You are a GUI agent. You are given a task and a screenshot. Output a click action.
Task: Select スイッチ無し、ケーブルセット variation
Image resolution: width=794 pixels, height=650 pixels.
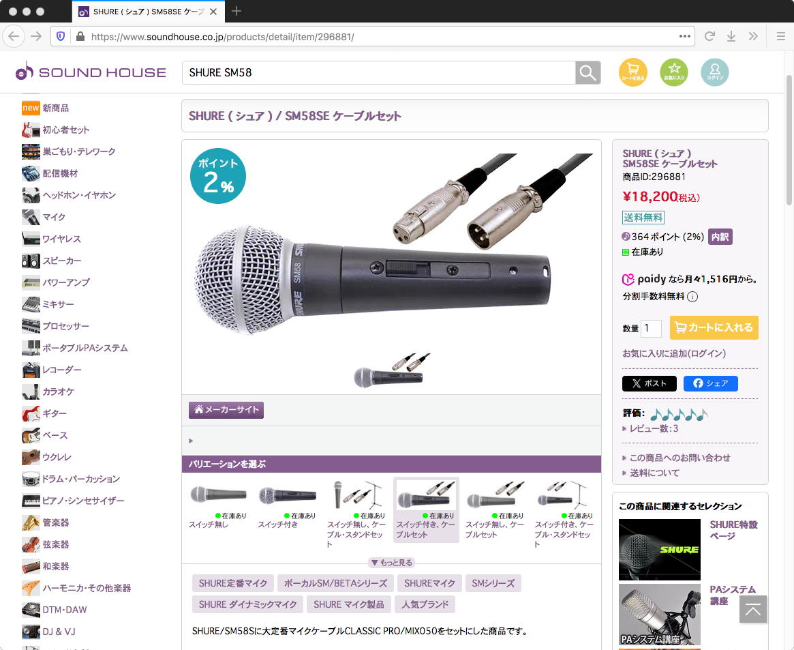click(x=495, y=510)
